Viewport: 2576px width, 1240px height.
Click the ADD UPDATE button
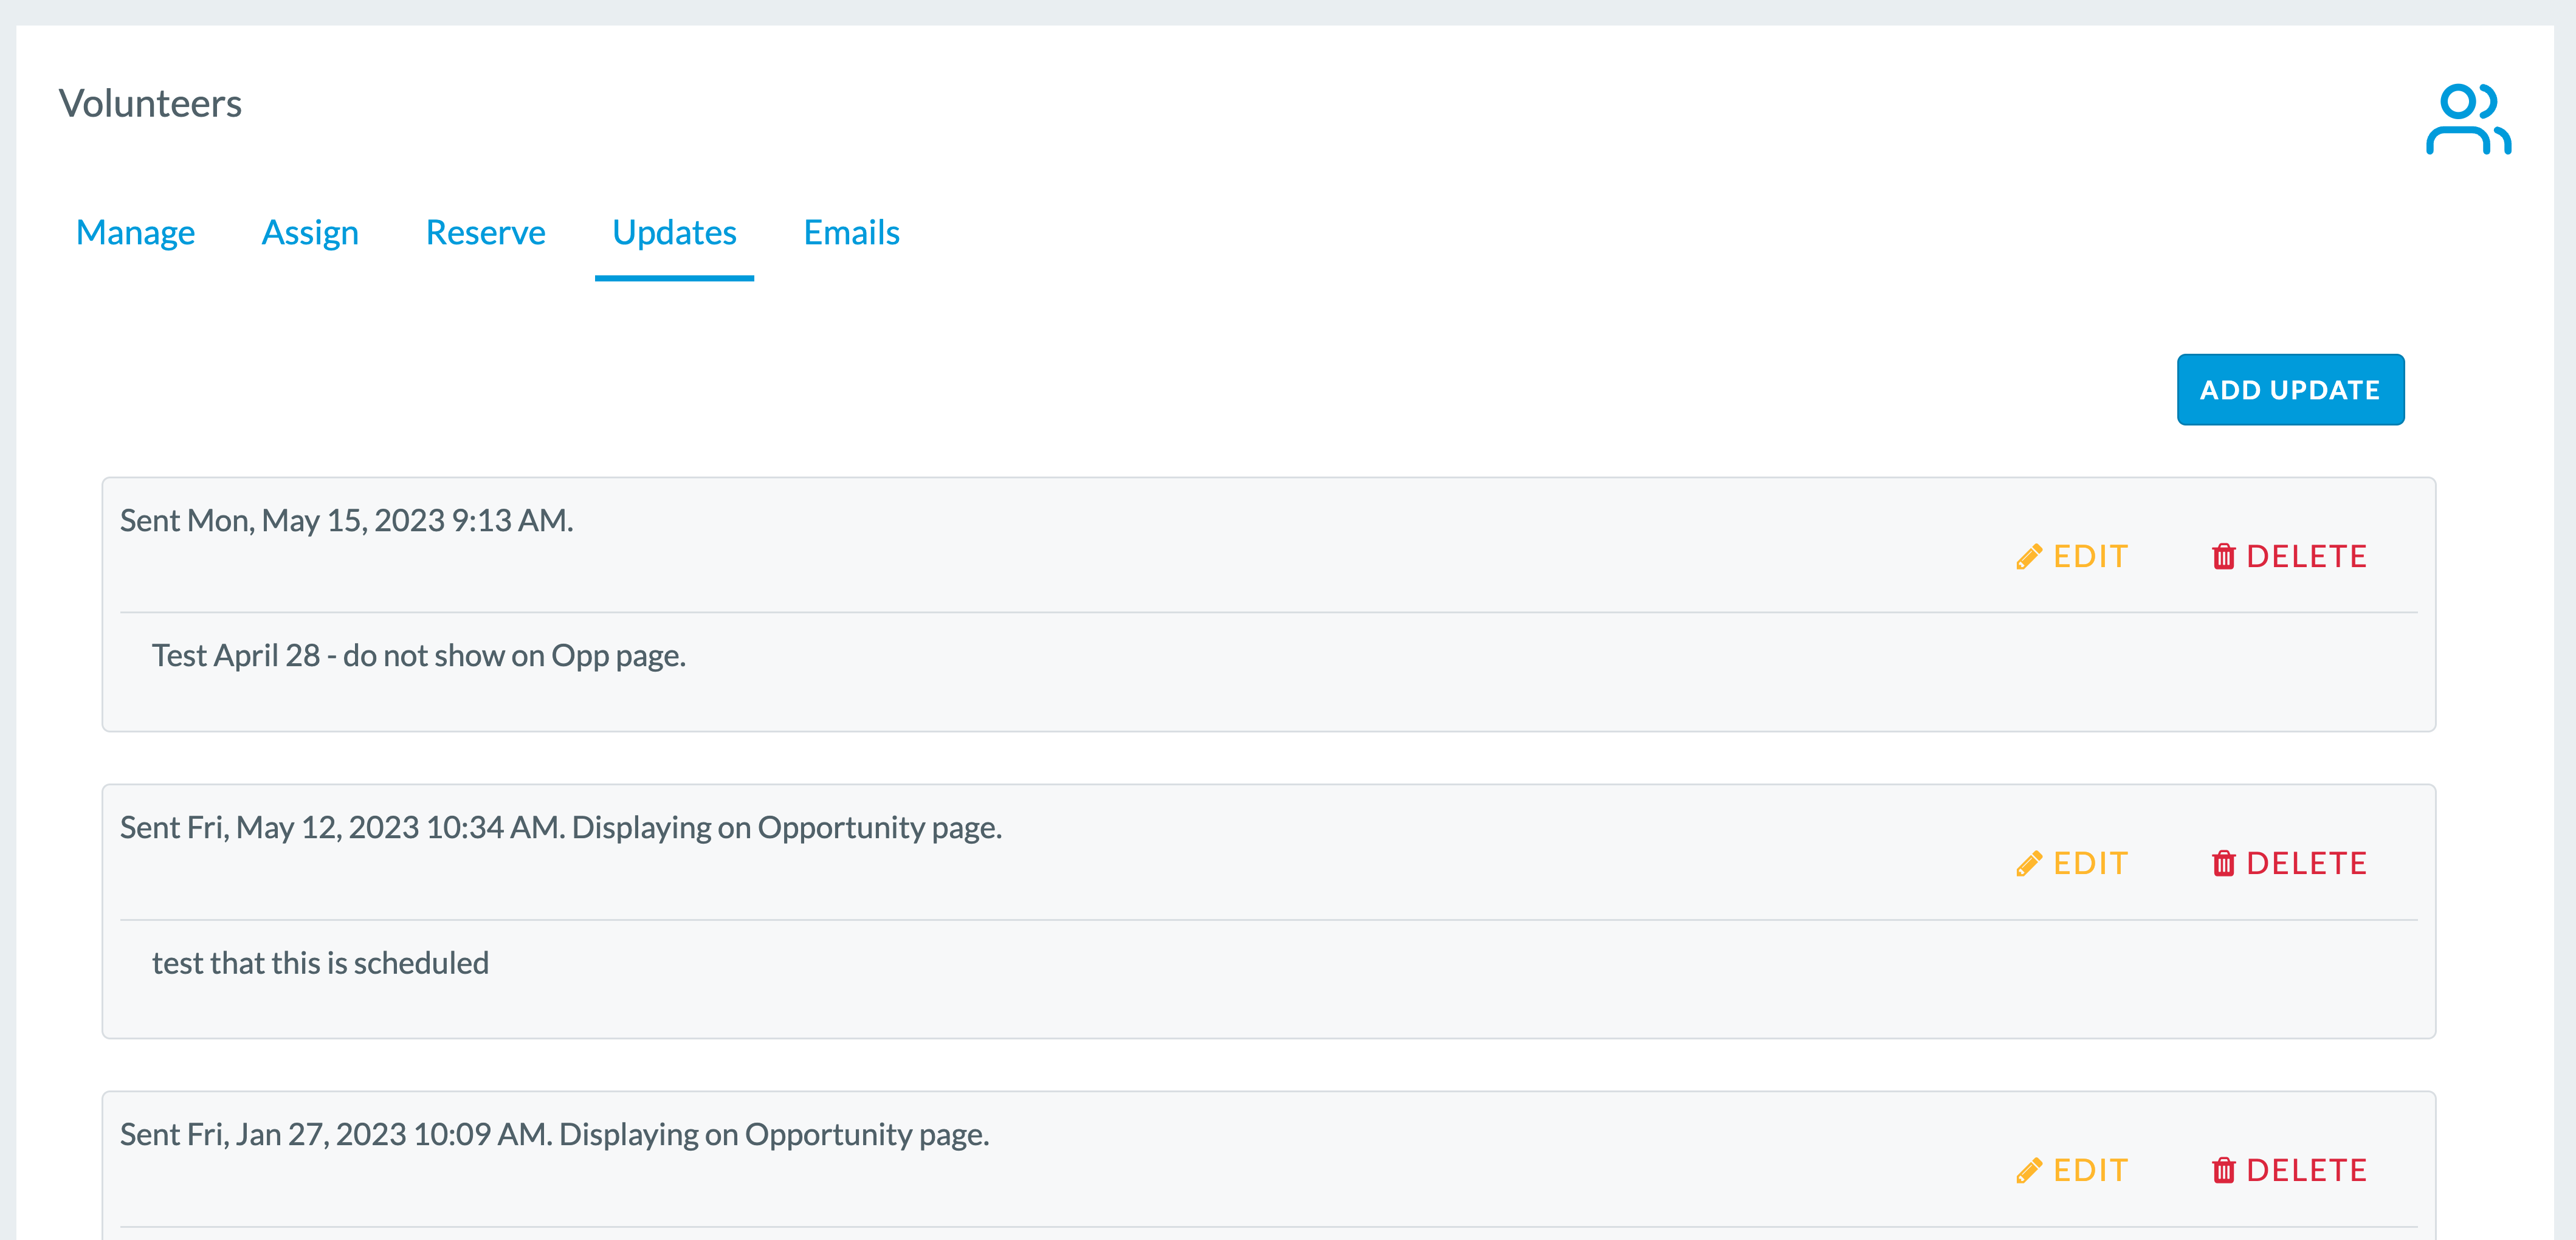pos(2290,389)
